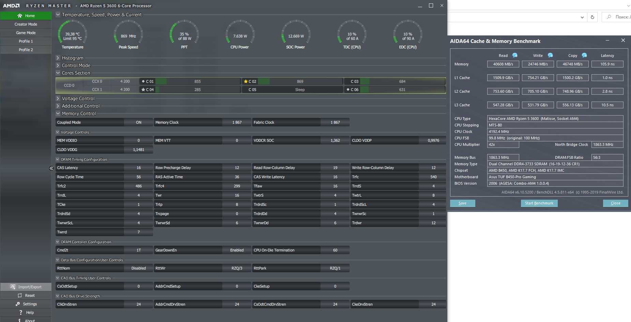Click the CCX 0 speed value 4 200

(x=125, y=81)
